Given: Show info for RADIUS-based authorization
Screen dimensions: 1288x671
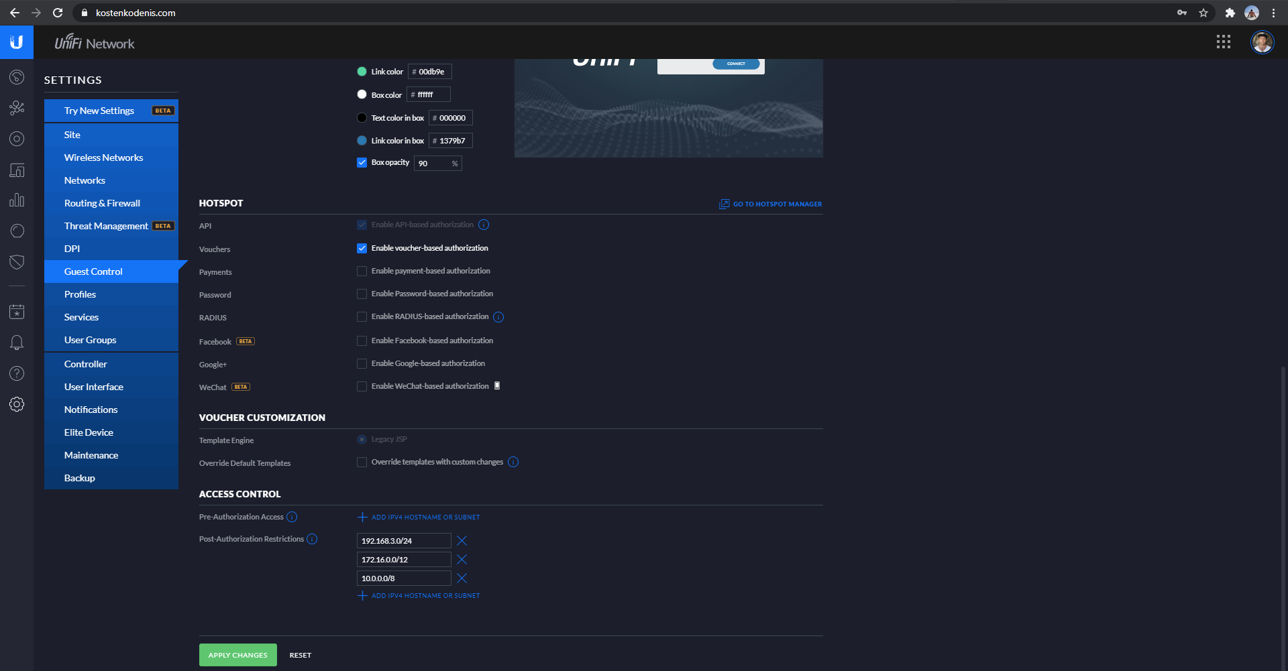Looking at the screenshot, I should click(498, 317).
